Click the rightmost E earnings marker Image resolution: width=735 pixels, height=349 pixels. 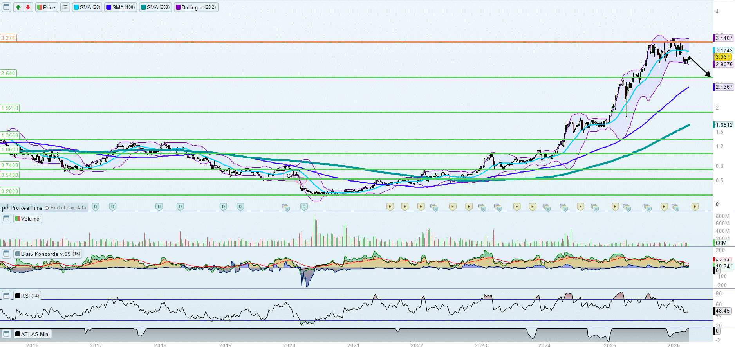coord(695,207)
